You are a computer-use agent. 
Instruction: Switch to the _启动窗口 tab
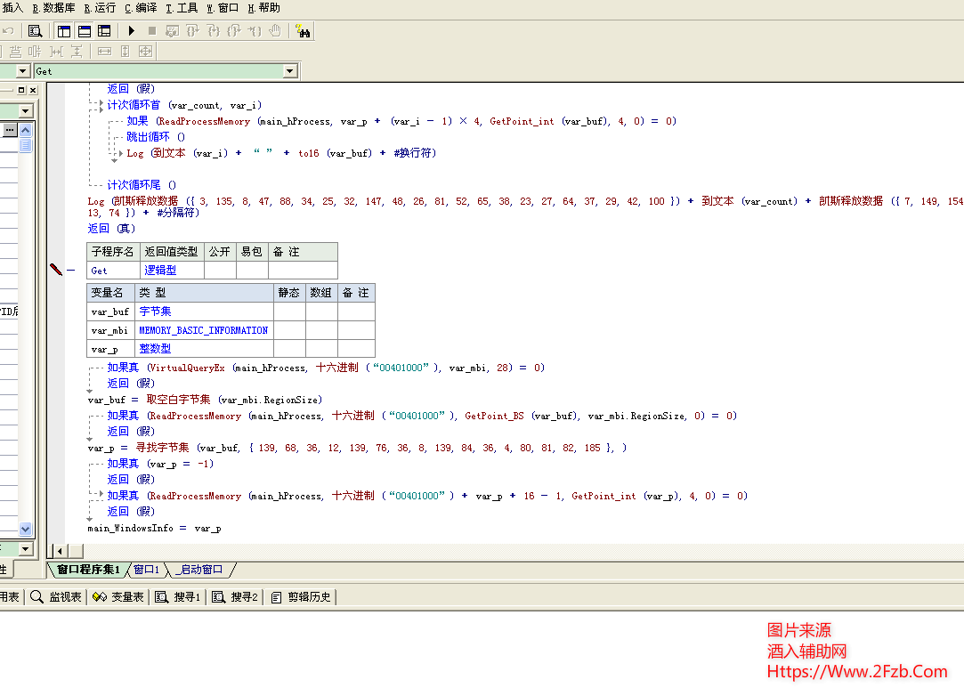[x=200, y=570]
